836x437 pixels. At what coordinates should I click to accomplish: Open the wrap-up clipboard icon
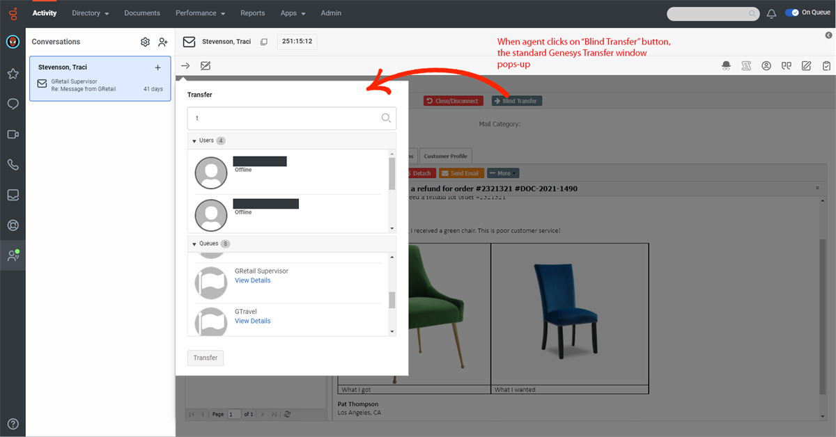coord(826,66)
